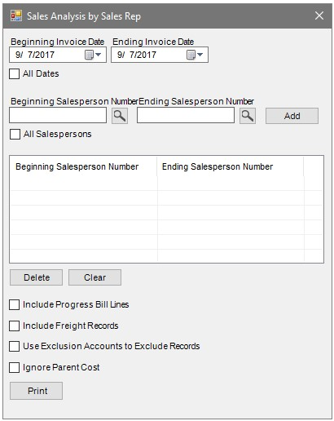The width and height of the screenshot is (334, 421).
Task: Open lookup for Ending Salesperson Number
Action: [x=248, y=116]
